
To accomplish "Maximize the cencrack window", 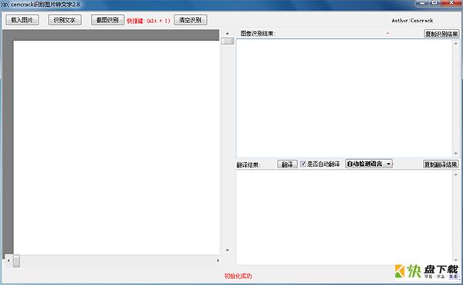I will [x=435, y=2].
